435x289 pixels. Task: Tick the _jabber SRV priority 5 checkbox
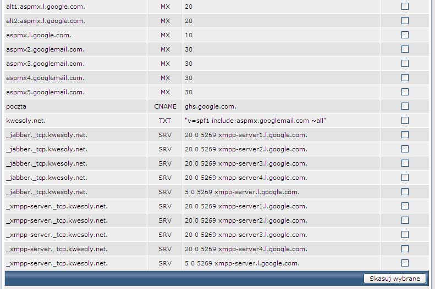coord(405,192)
